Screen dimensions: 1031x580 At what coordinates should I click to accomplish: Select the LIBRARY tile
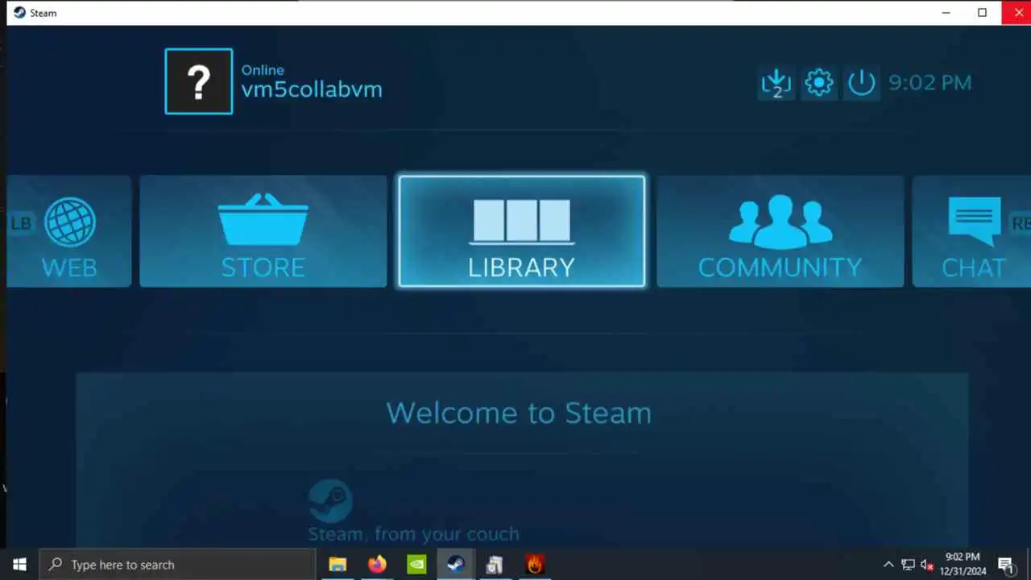[521, 231]
